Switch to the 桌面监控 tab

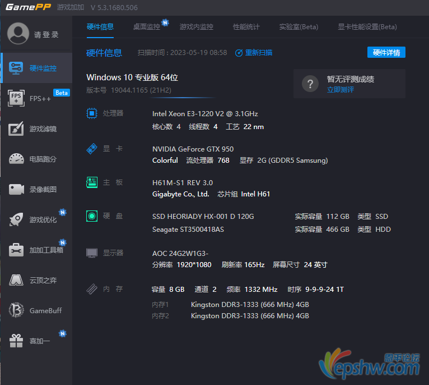[x=147, y=27]
